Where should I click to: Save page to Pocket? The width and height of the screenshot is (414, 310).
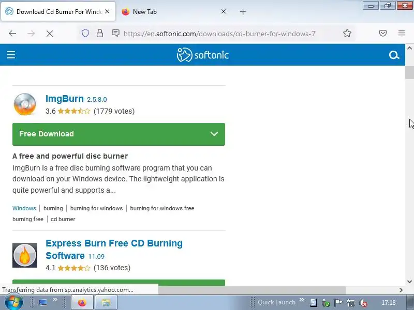383,33
